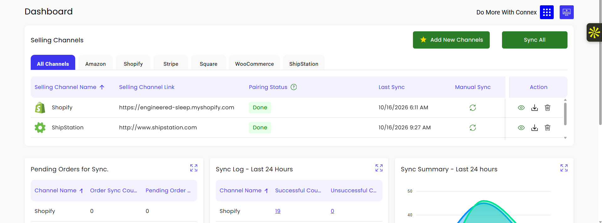The image size is (602, 223).
Task: Click the Selling Channel Link column header
Action: coord(147,87)
